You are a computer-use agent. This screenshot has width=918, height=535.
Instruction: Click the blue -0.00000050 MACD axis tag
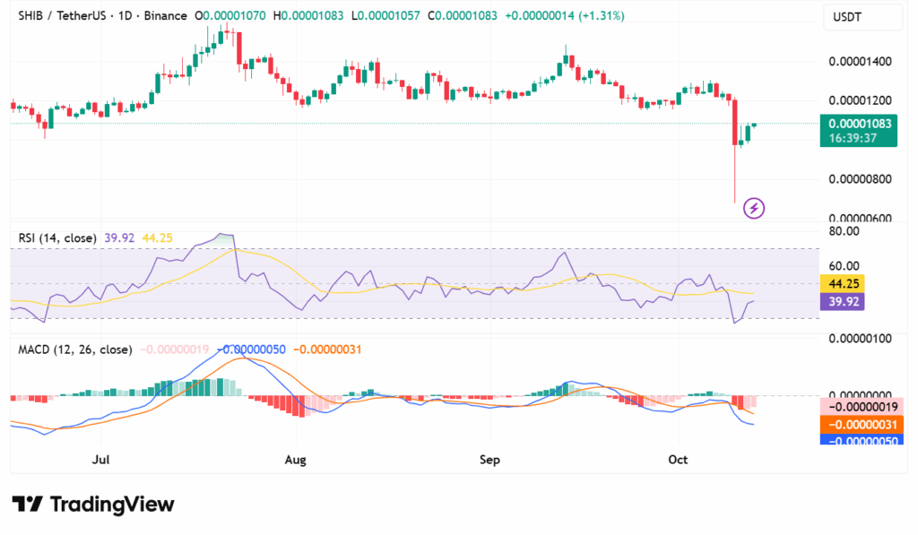click(x=859, y=440)
